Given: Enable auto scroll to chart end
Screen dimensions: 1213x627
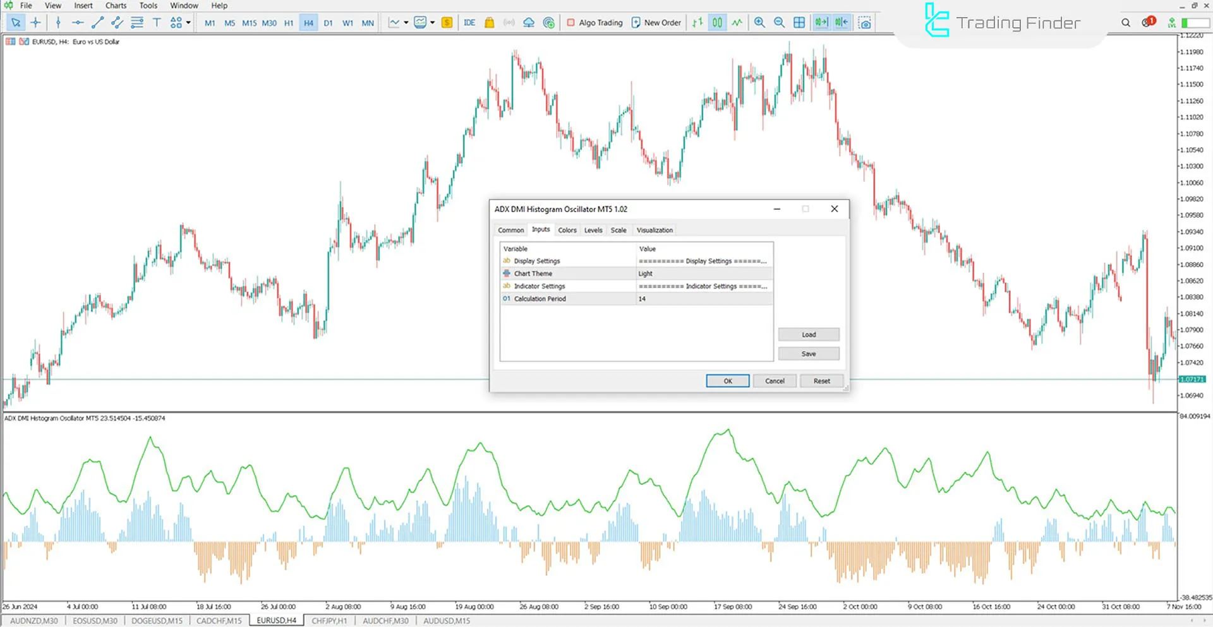Looking at the screenshot, I should [x=821, y=22].
